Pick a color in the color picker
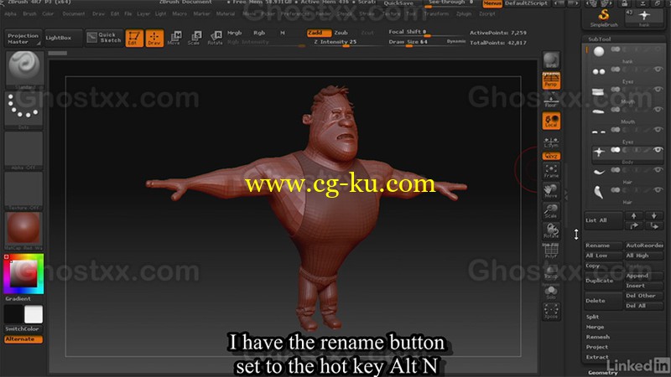Screen dimensions: 671x377 (23, 274)
